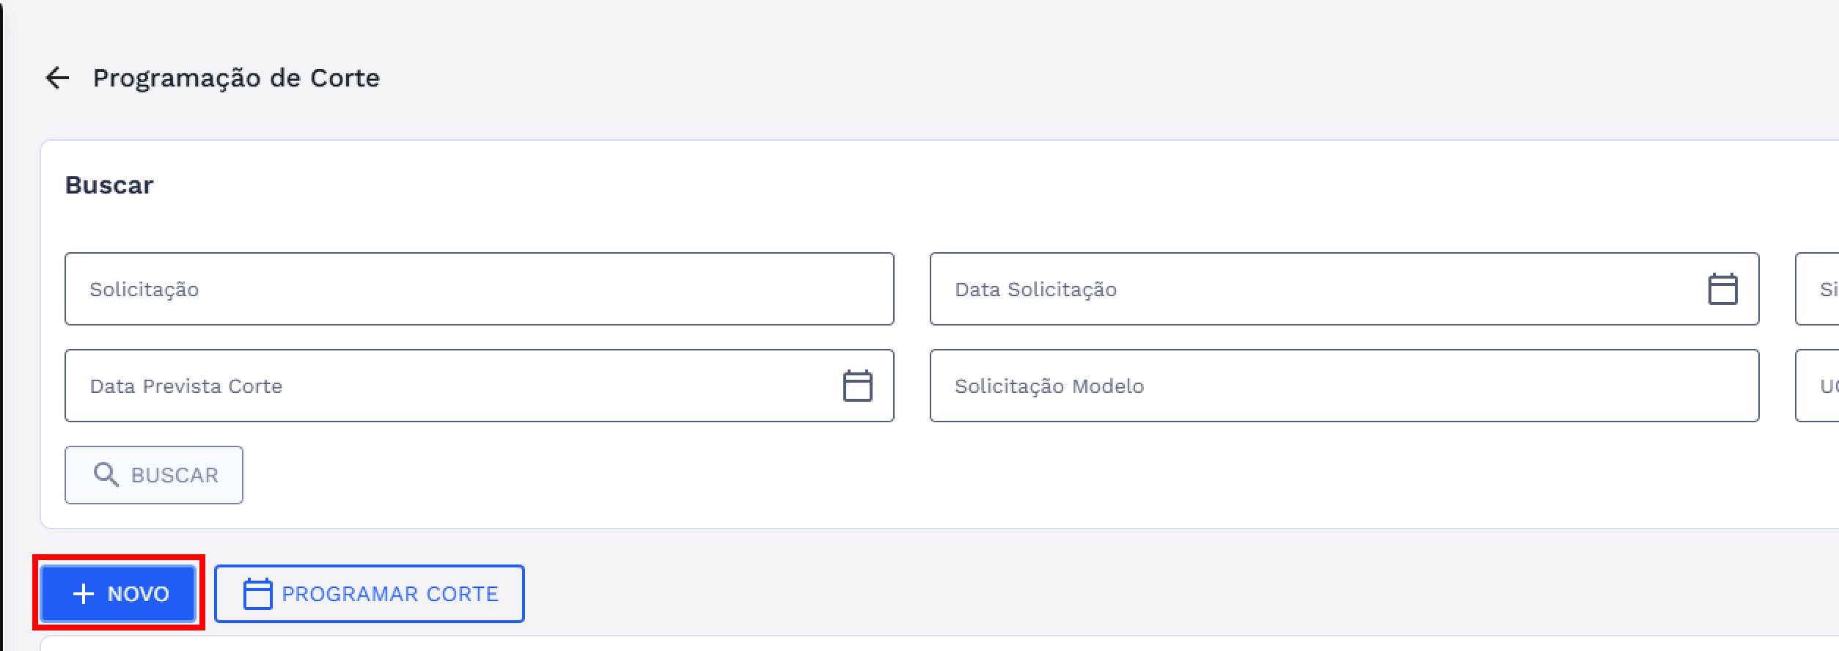Open calendar picker in Data Prevista Corte field

click(x=857, y=386)
